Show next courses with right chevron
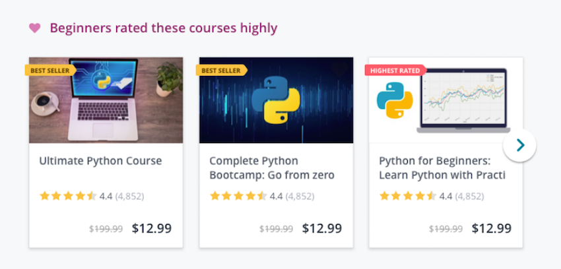This screenshot has height=269, width=561. (519, 145)
